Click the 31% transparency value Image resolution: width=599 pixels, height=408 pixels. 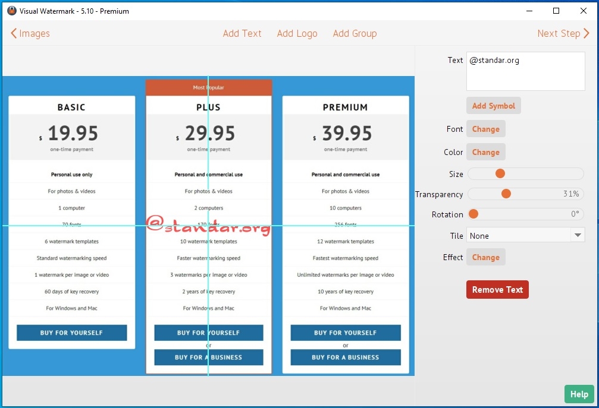571,194
